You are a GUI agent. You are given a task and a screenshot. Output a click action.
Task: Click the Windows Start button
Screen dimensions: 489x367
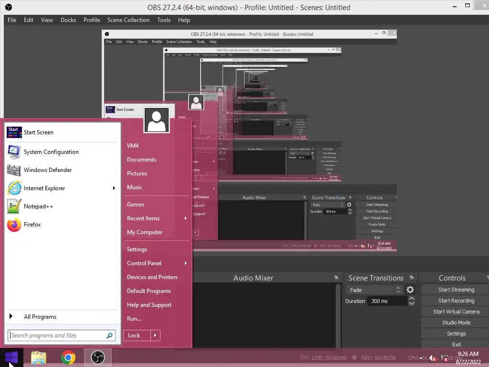[11, 357]
